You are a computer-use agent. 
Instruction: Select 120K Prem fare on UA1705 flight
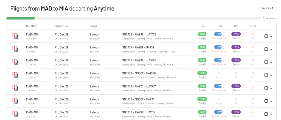[219, 34]
